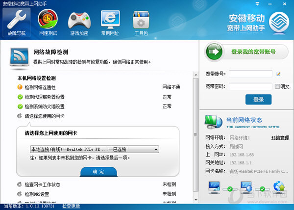Click the gateway address 192.168.1.1 value
This screenshot has width=294, height=210.
(241, 163)
